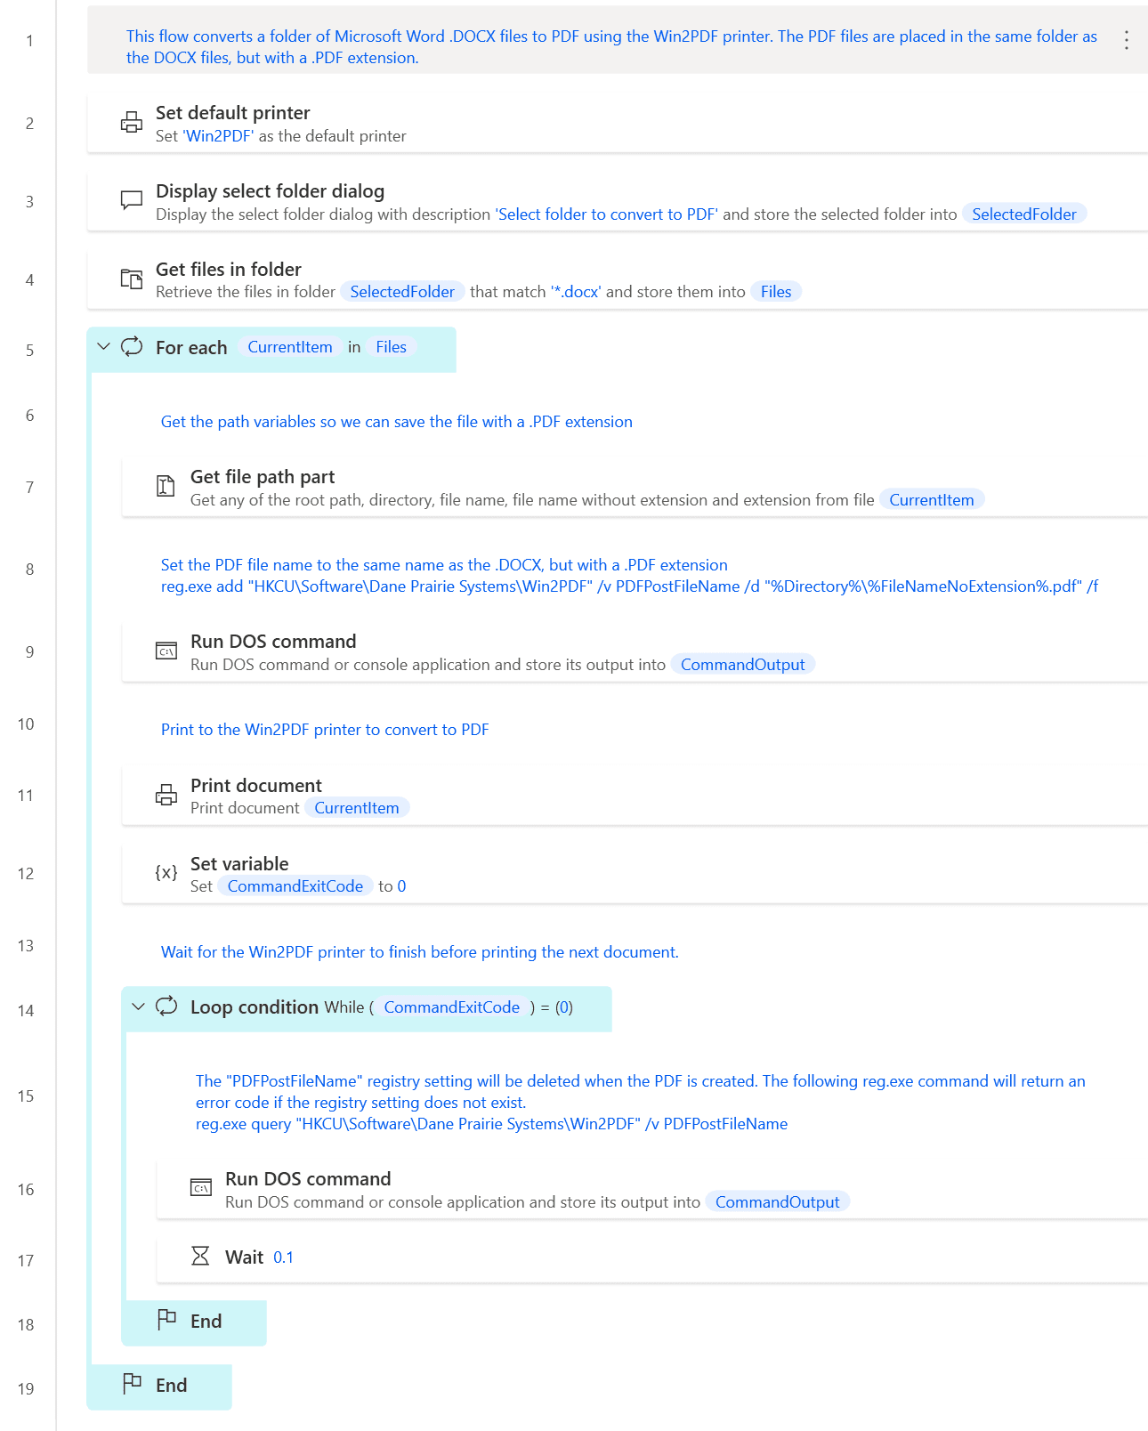
Task: Click the Display select folder dialog icon
Action: [132, 200]
